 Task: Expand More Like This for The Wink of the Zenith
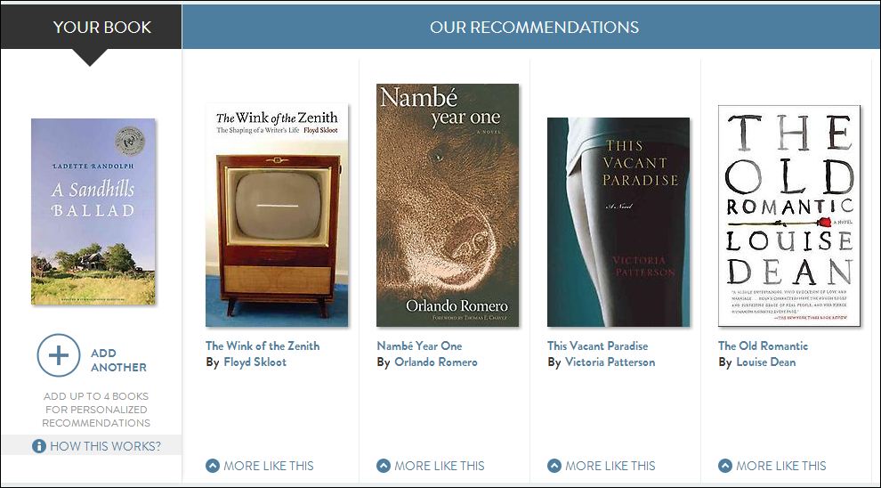click(x=268, y=466)
